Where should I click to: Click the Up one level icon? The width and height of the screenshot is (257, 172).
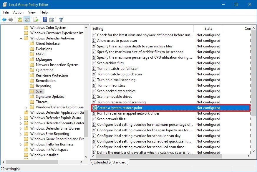tap(20, 19)
